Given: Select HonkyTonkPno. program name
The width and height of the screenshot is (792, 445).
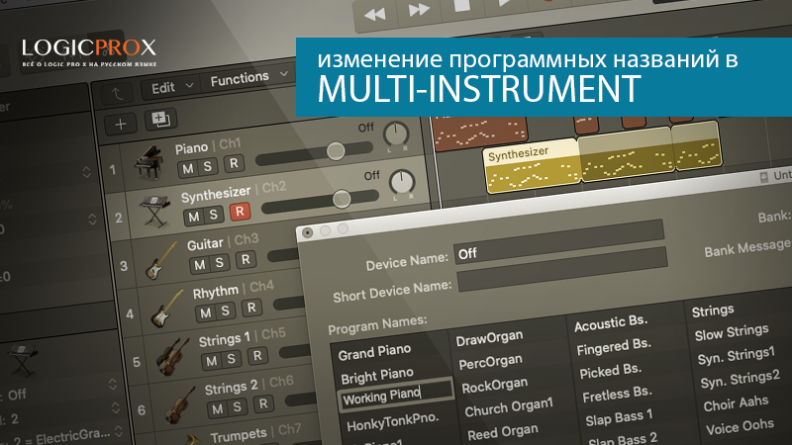Looking at the screenshot, I should 392,422.
